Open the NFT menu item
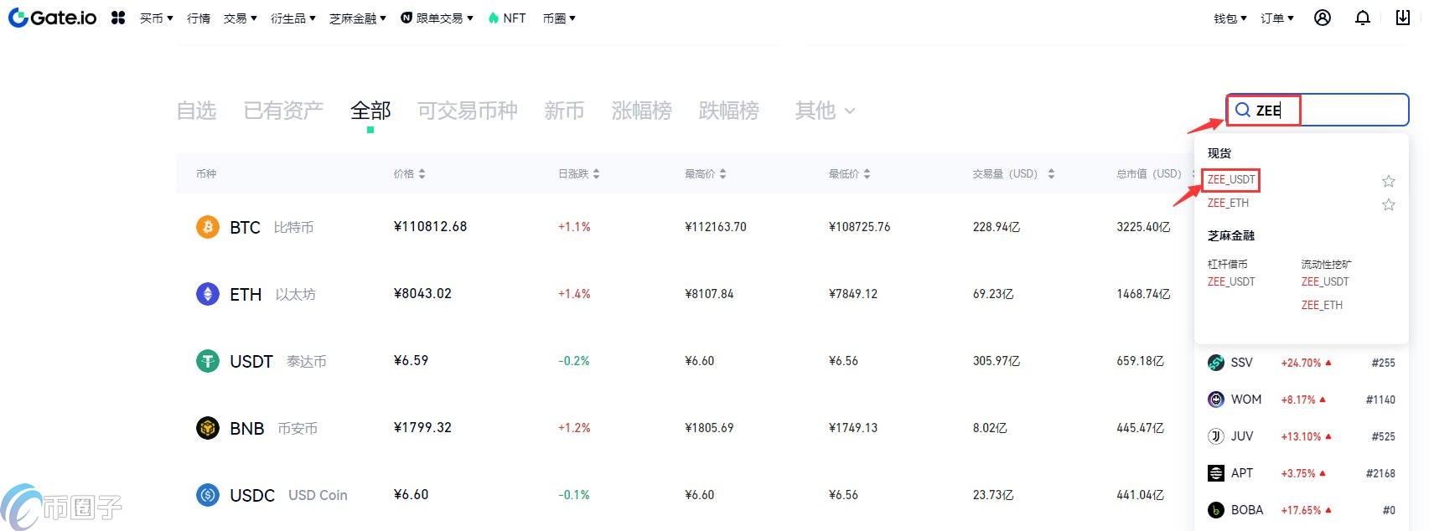This screenshot has height=531, width=1429. tap(507, 18)
